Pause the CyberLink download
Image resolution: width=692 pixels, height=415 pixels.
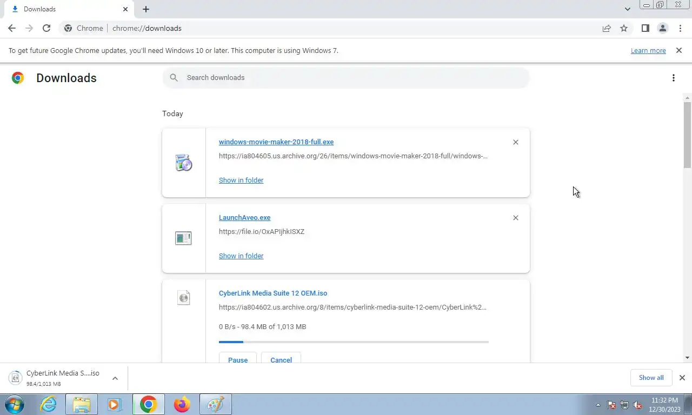pos(238,358)
